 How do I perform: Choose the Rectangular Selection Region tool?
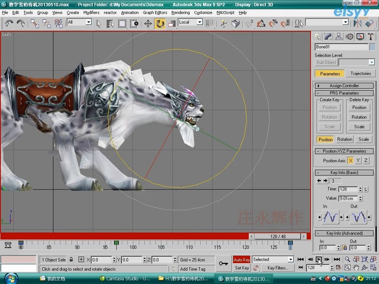pos(122,24)
